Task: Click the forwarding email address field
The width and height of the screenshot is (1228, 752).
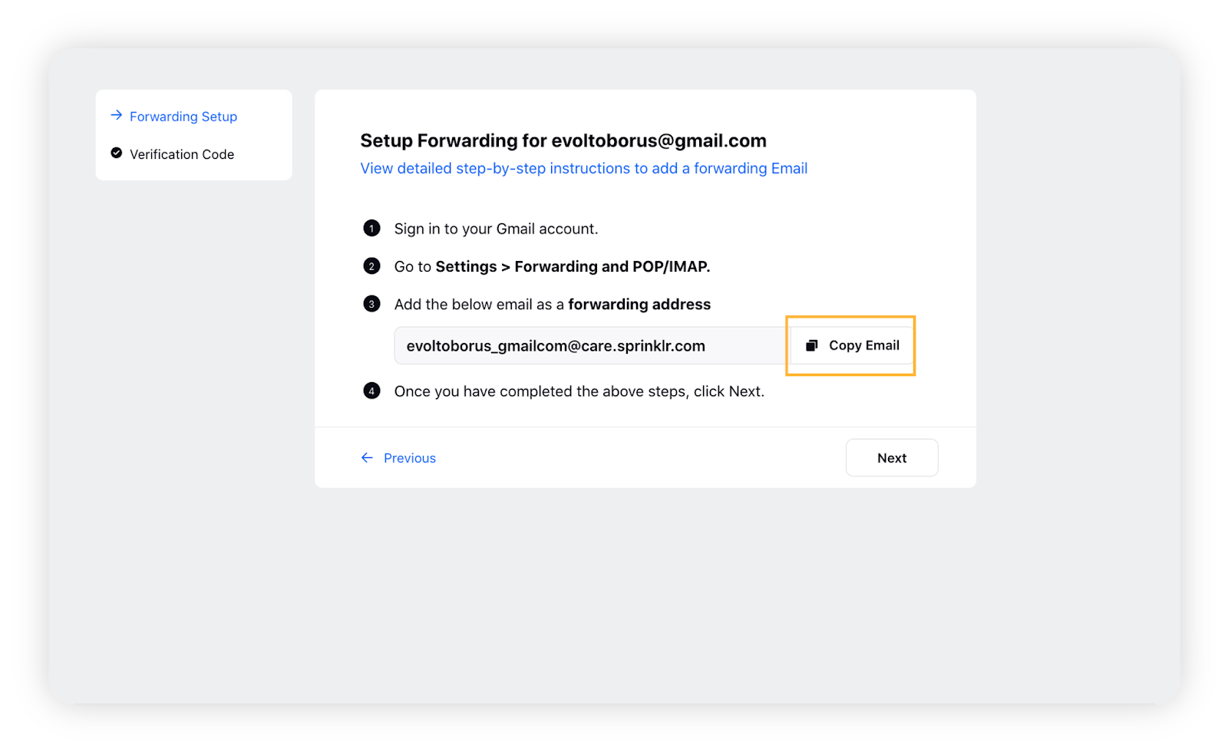Action: (591, 346)
